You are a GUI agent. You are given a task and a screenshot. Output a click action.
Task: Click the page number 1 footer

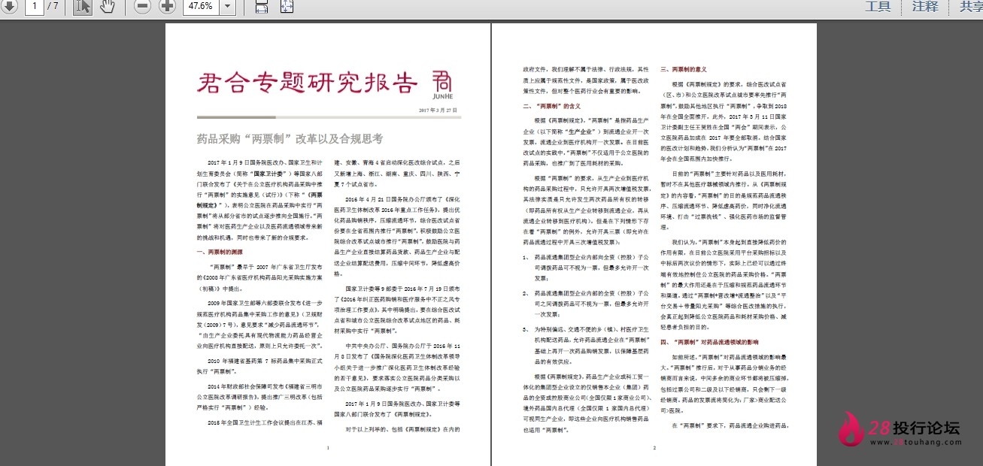[328, 449]
